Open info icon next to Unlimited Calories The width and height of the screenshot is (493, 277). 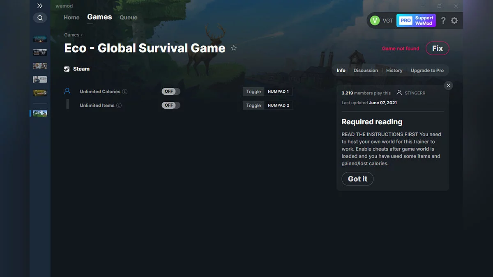point(124,92)
